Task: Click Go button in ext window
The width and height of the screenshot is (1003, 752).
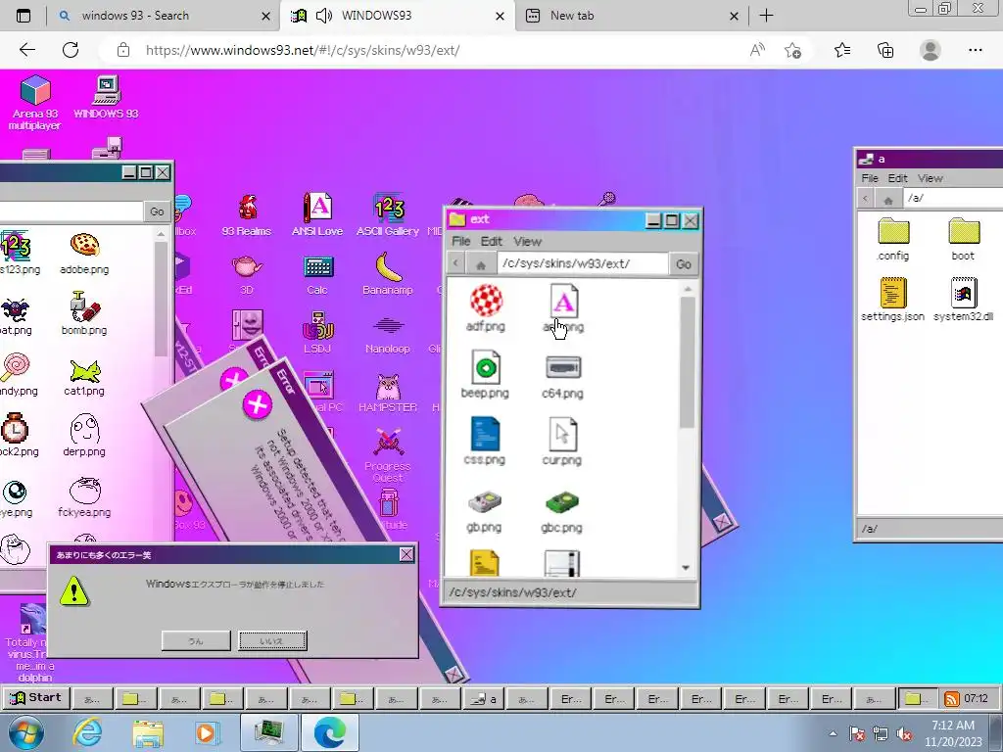Action: coord(683,264)
